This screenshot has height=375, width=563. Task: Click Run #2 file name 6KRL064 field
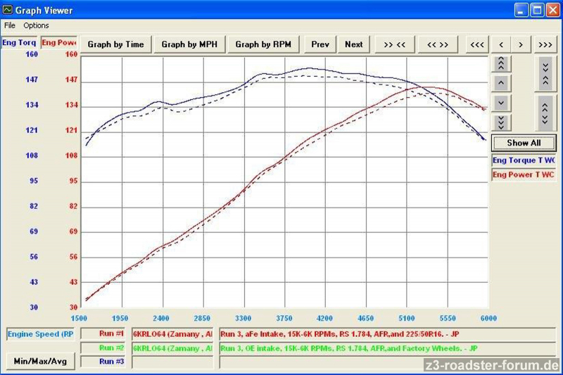(172, 348)
